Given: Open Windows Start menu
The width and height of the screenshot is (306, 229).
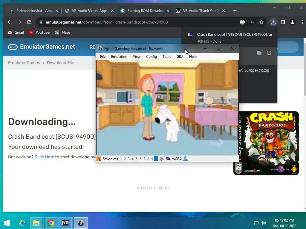Looking at the screenshot, I should tap(7, 223).
